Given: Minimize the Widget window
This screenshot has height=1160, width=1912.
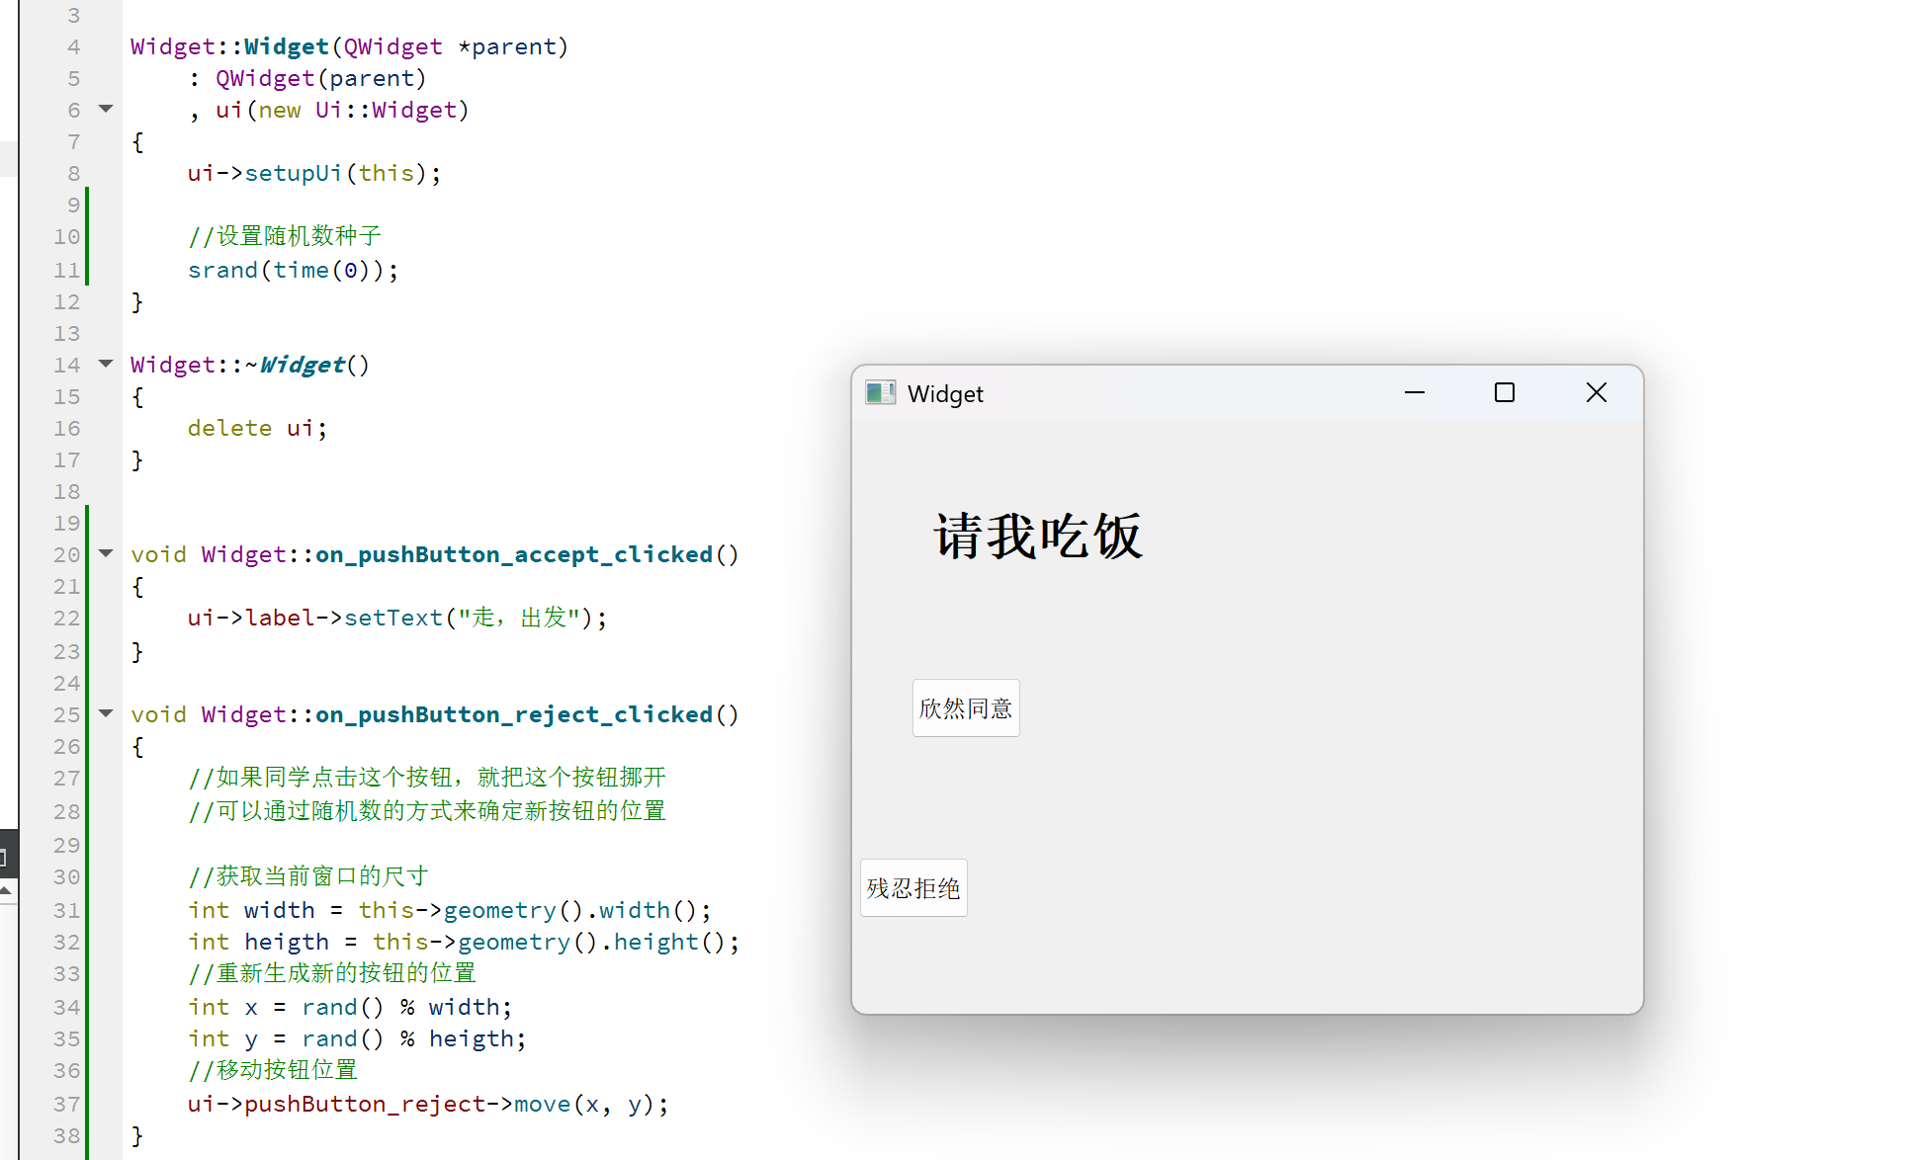Looking at the screenshot, I should click(1415, 393).
